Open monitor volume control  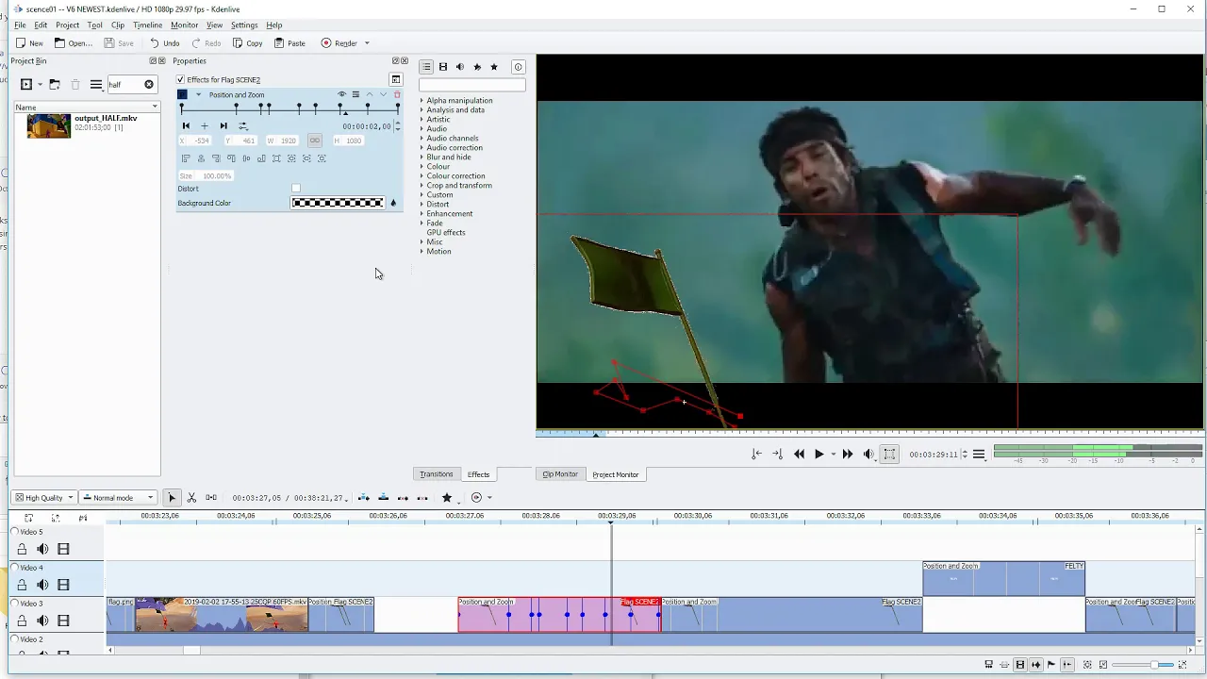coord(868,455)
